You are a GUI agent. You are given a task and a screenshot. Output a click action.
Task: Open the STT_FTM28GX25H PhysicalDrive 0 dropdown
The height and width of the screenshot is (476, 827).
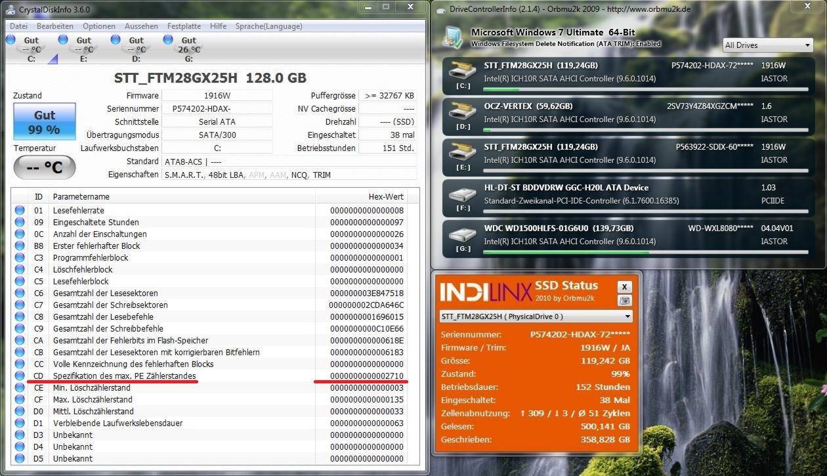[x=536, y=316]
